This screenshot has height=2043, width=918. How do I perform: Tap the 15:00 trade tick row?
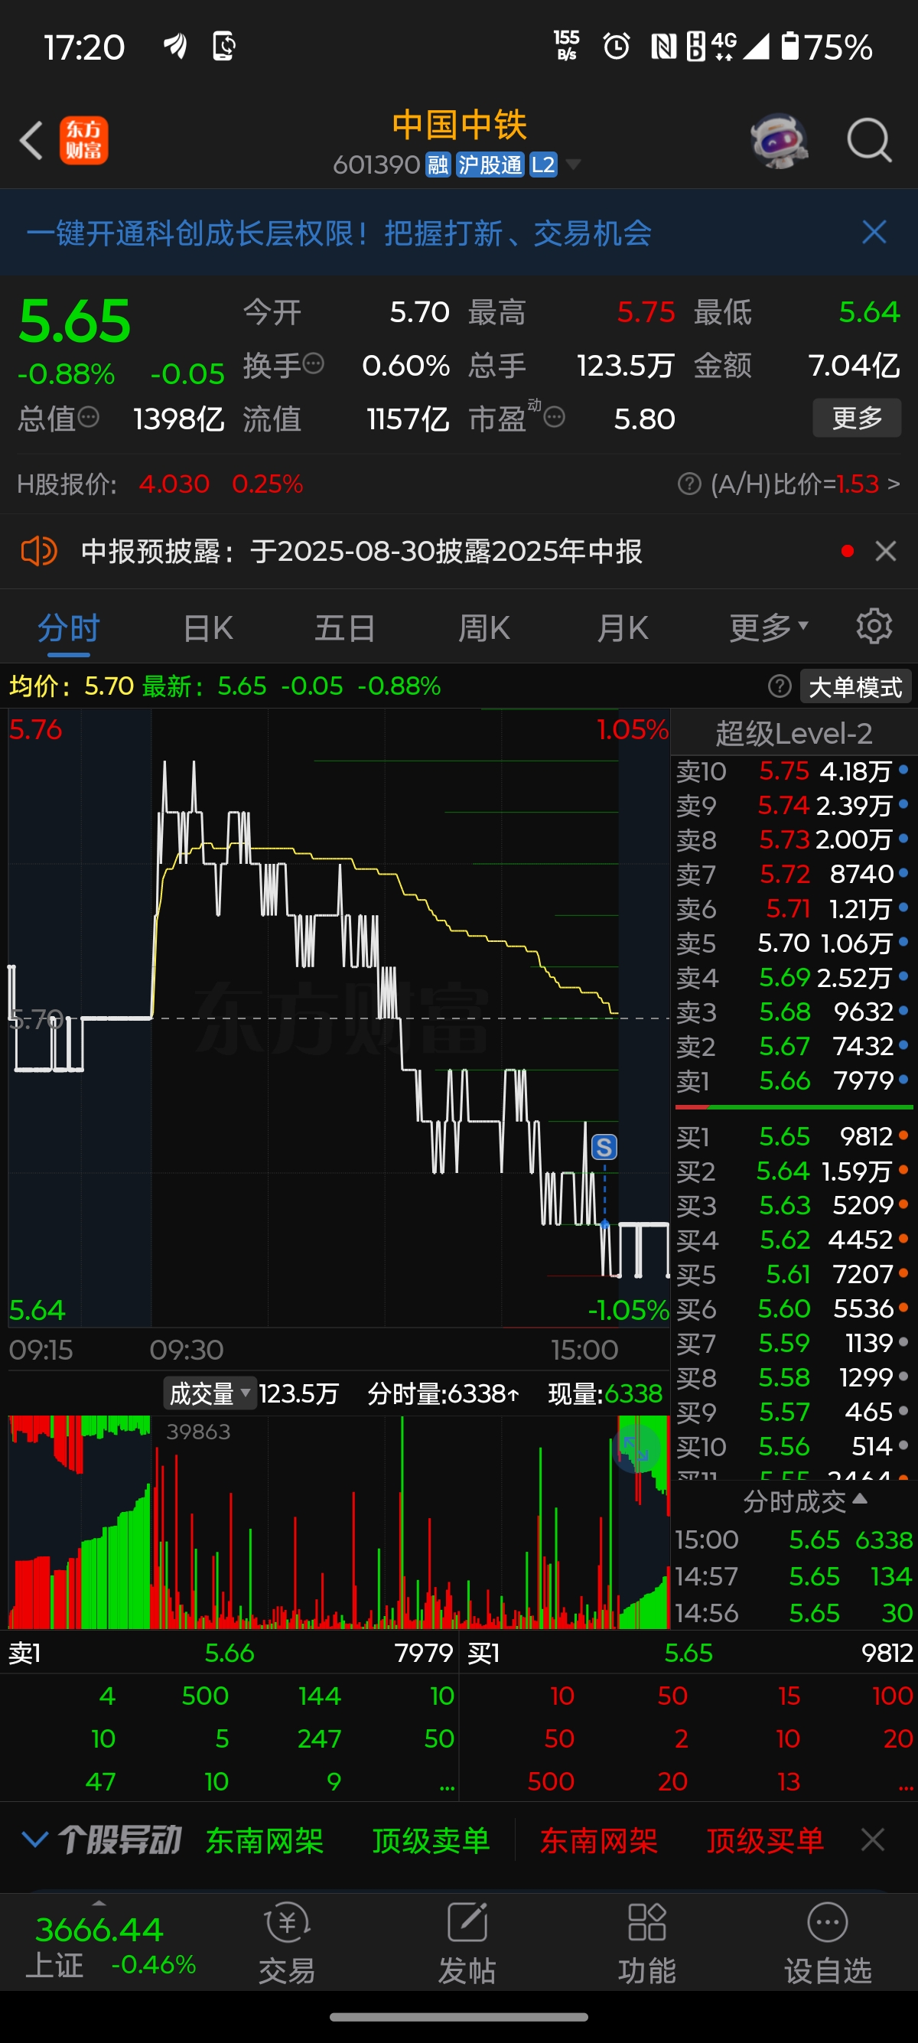(793, 1540)
